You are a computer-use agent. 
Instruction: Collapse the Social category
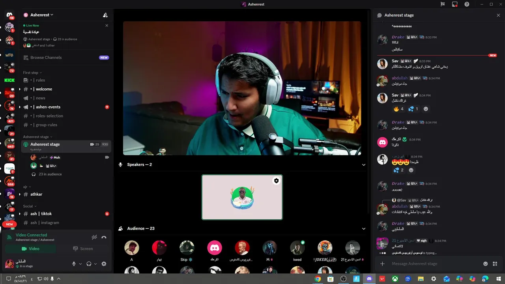(30, 206)
